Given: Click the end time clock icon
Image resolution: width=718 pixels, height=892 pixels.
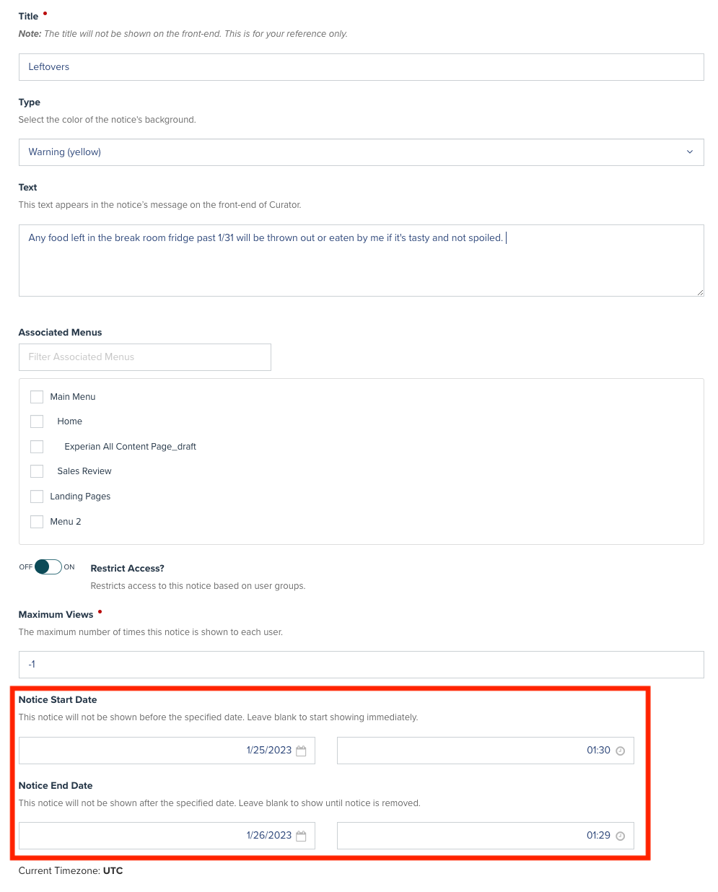Looking at the screenshot, I should [620, 836].
